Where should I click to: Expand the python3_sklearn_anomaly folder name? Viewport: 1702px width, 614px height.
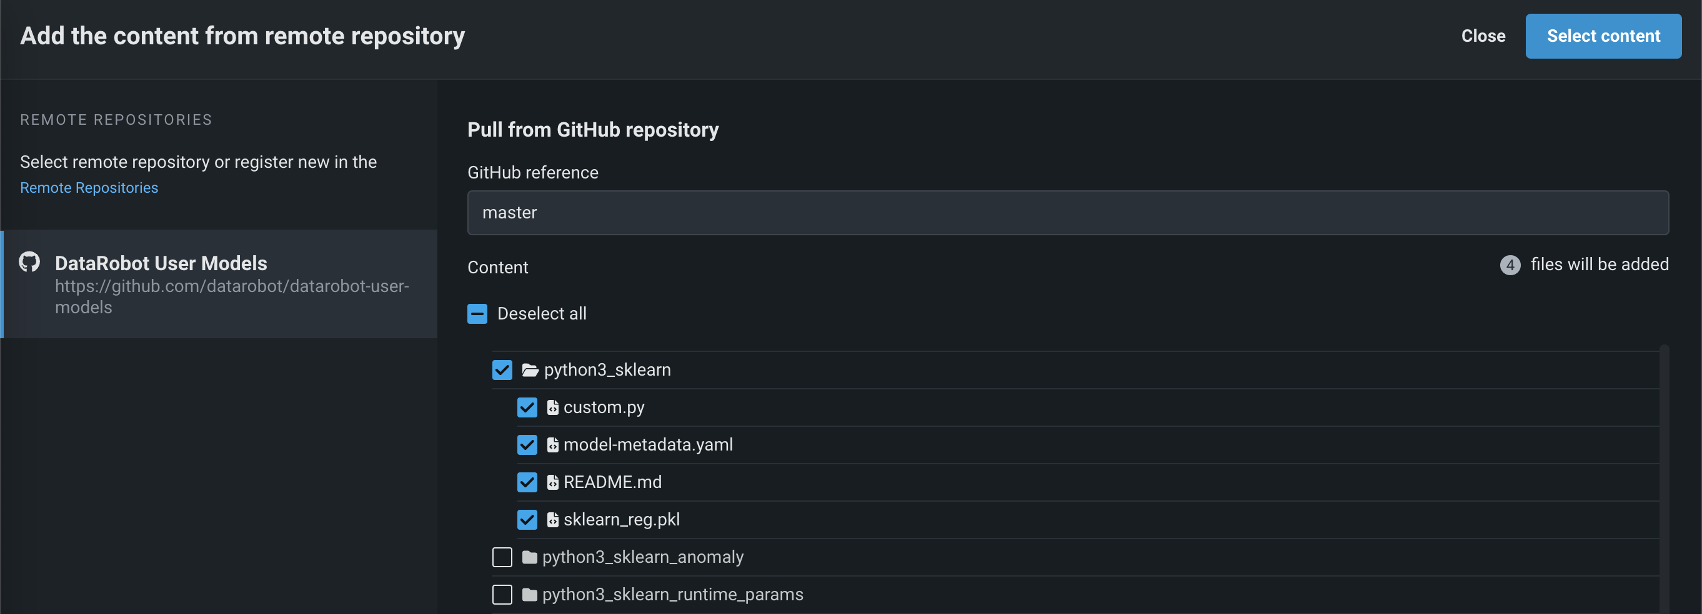click(642, 558)
